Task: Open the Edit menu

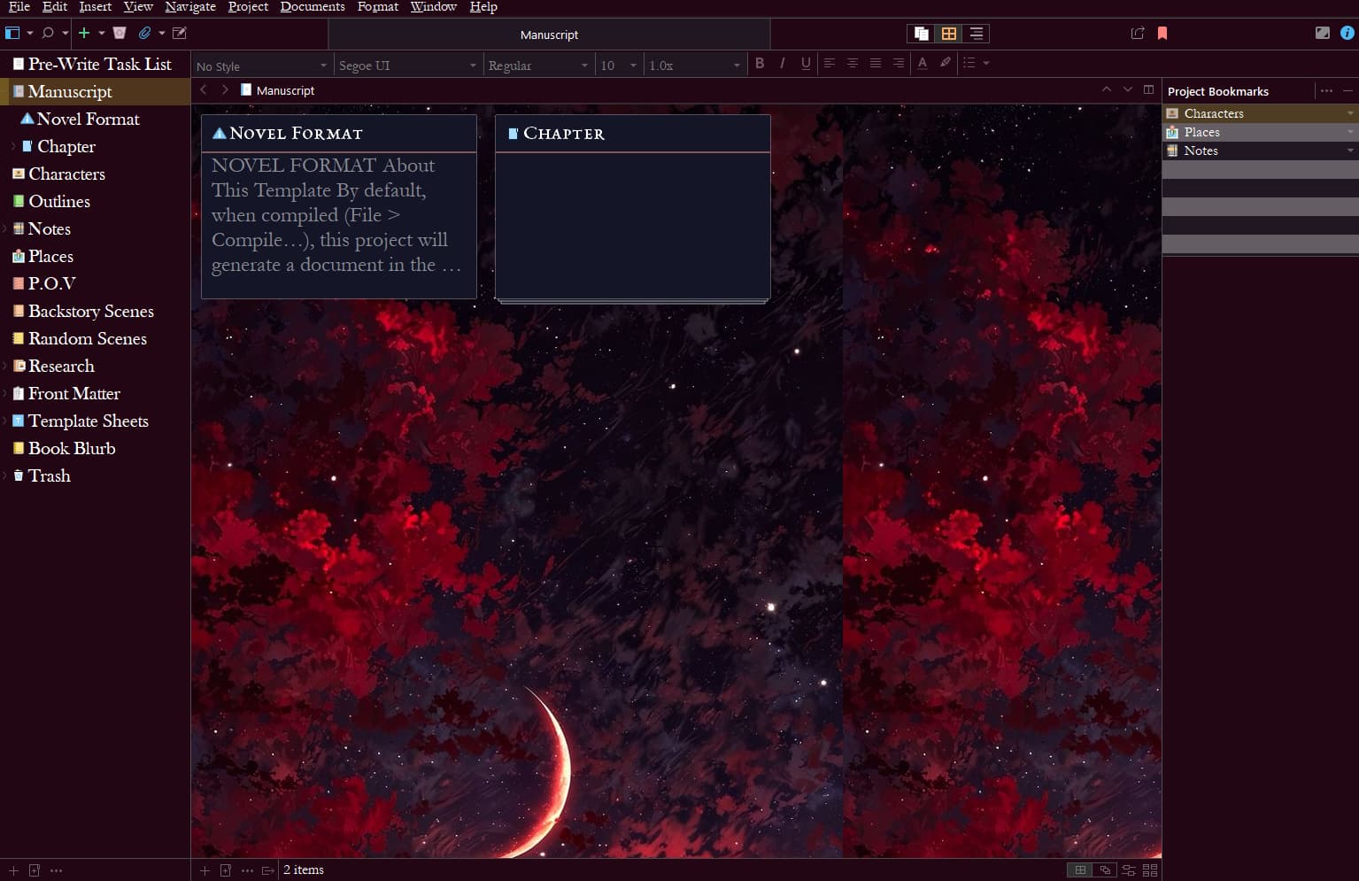Action: click(55, 7)
